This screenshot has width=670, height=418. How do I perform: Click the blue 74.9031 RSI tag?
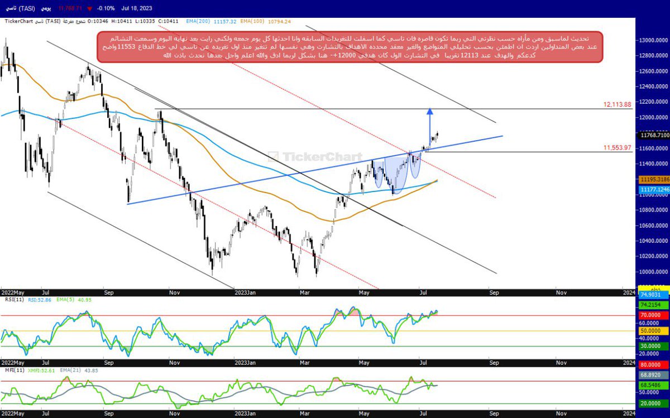(x=653, y=294)
